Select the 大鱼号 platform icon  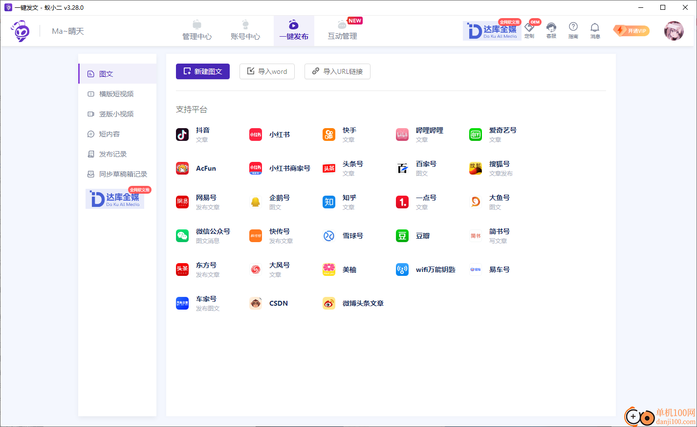pos(476,202)
